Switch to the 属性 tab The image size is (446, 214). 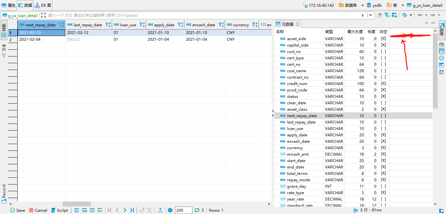click(x=9, y=5)
